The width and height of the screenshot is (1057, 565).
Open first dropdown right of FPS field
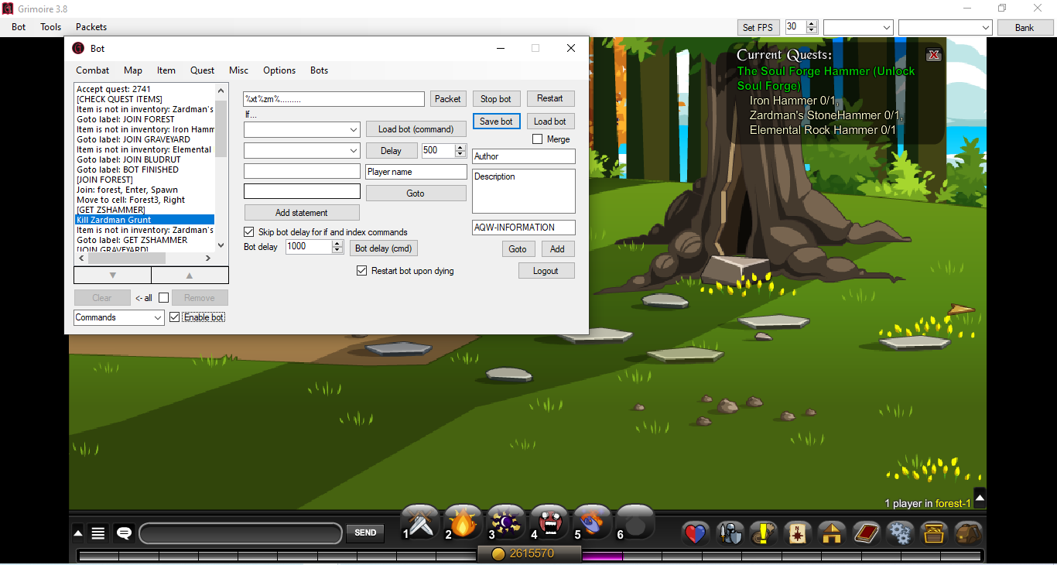859,27
